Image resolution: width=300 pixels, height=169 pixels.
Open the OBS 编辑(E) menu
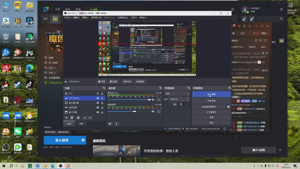[x=76, y=17]
